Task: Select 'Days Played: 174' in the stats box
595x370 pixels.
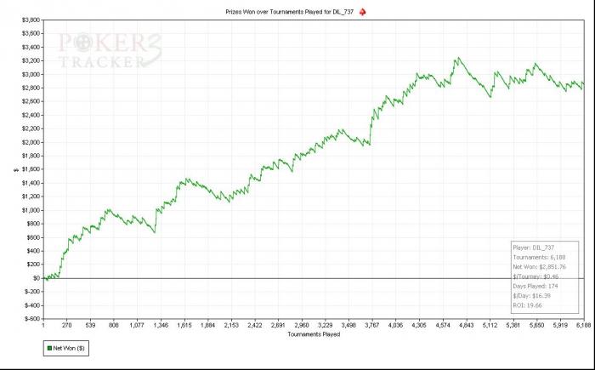Action: (x=535, y=286)
